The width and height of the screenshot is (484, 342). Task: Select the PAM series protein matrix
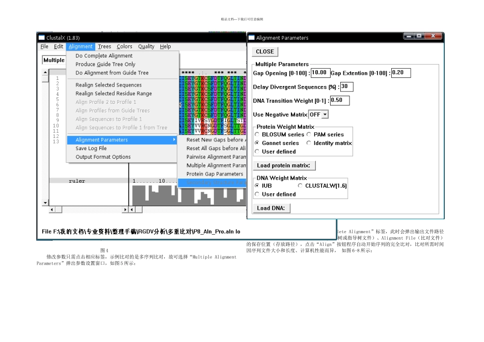(309, 134)
